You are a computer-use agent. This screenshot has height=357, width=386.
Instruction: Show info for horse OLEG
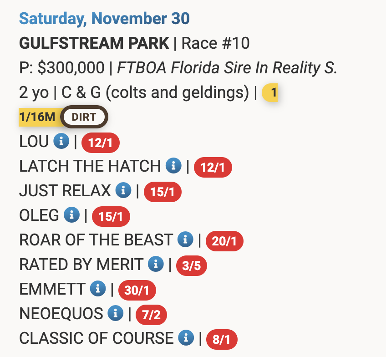[71, 215]
